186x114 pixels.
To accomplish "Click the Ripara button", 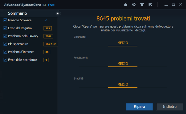I will [x=139, y=107].
